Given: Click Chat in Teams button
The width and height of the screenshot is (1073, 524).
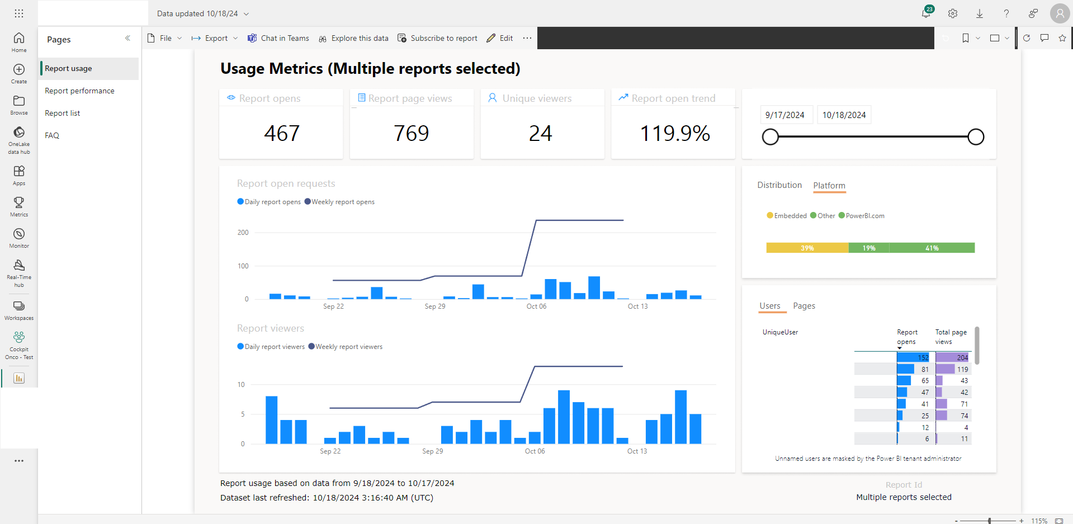Looking at the screenshot, I should click(x=278, y=38).
